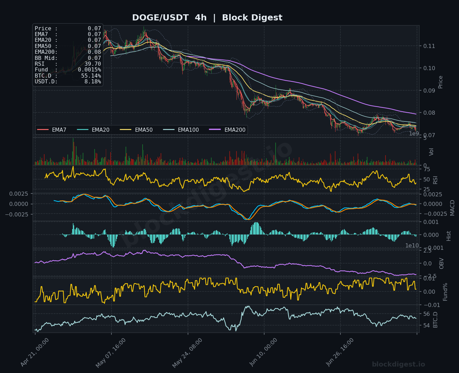Screen dimensions: 459x373
Task: Click the May 07, 16:00 date label
Action: point(111,353)
